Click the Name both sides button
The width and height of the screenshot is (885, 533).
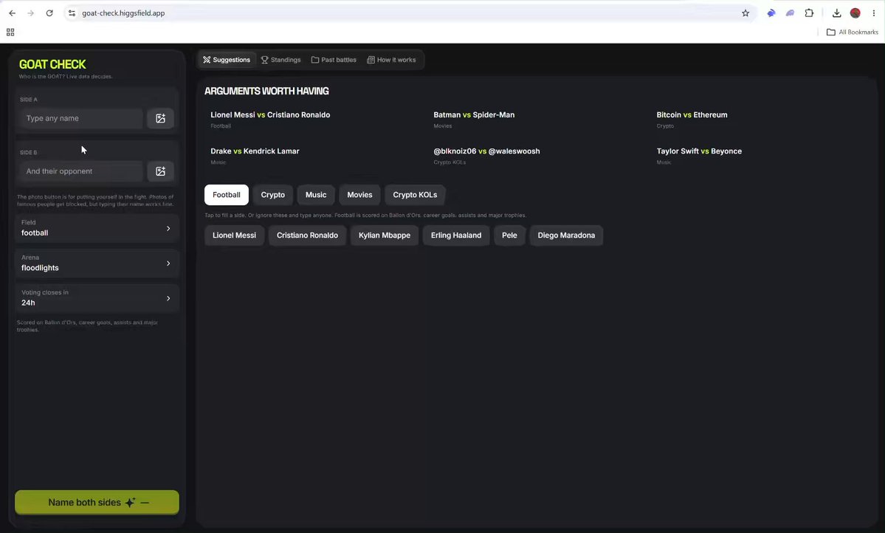pos(97,503)
